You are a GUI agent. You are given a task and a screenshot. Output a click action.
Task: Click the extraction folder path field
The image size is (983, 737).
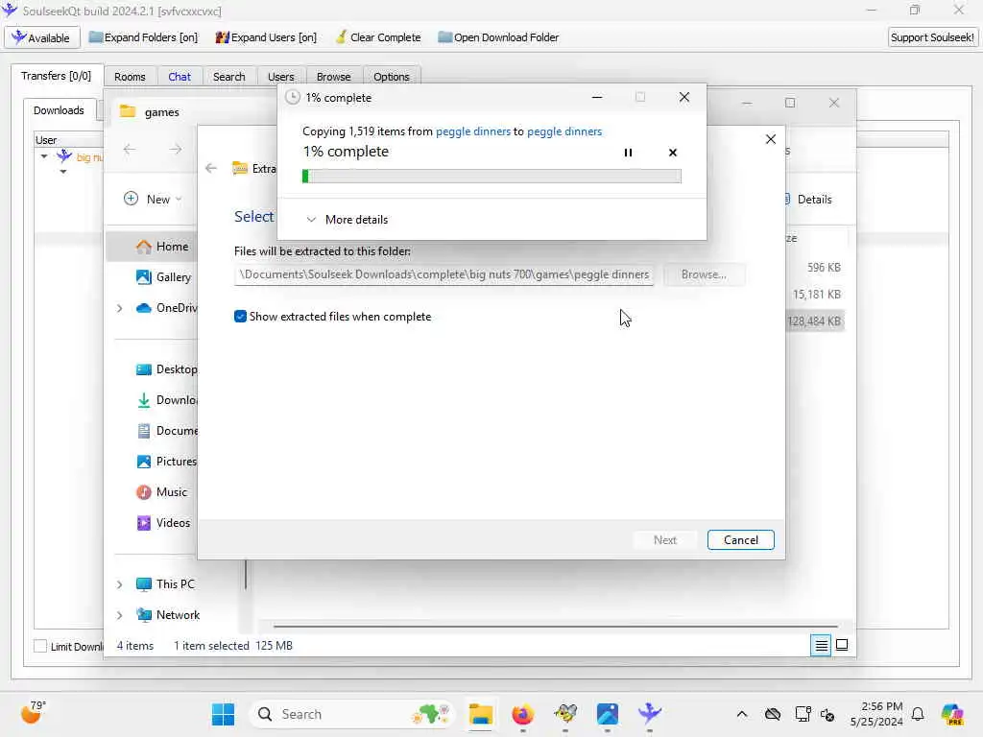click(x=444, y=274)
